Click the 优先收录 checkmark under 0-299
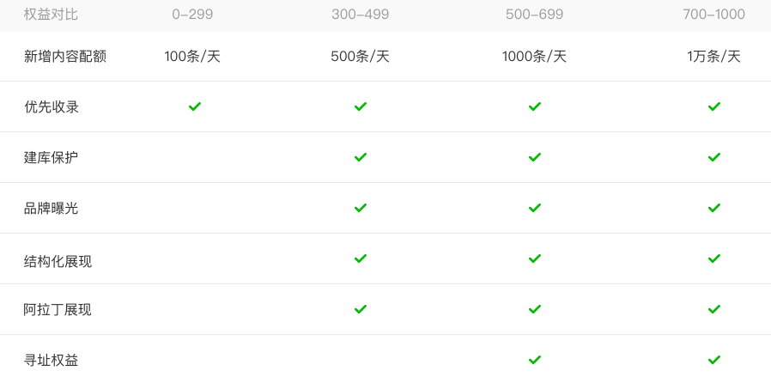 tap(195, 106)
